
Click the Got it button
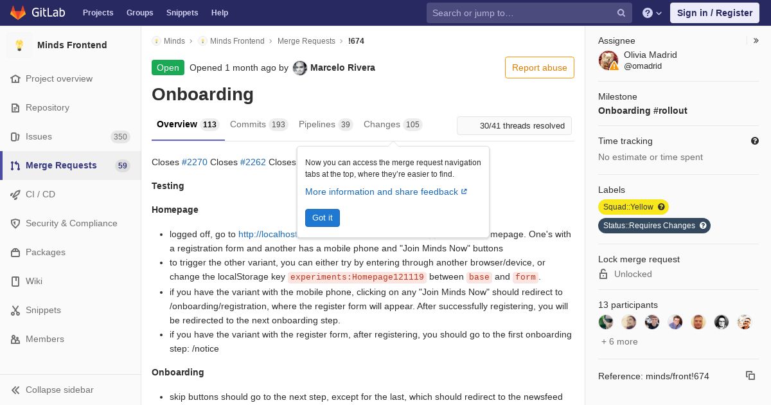(x=323, y=218)
